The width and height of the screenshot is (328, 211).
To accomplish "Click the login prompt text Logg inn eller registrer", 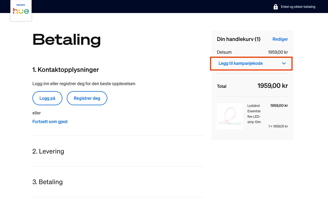I will [84, 84].
